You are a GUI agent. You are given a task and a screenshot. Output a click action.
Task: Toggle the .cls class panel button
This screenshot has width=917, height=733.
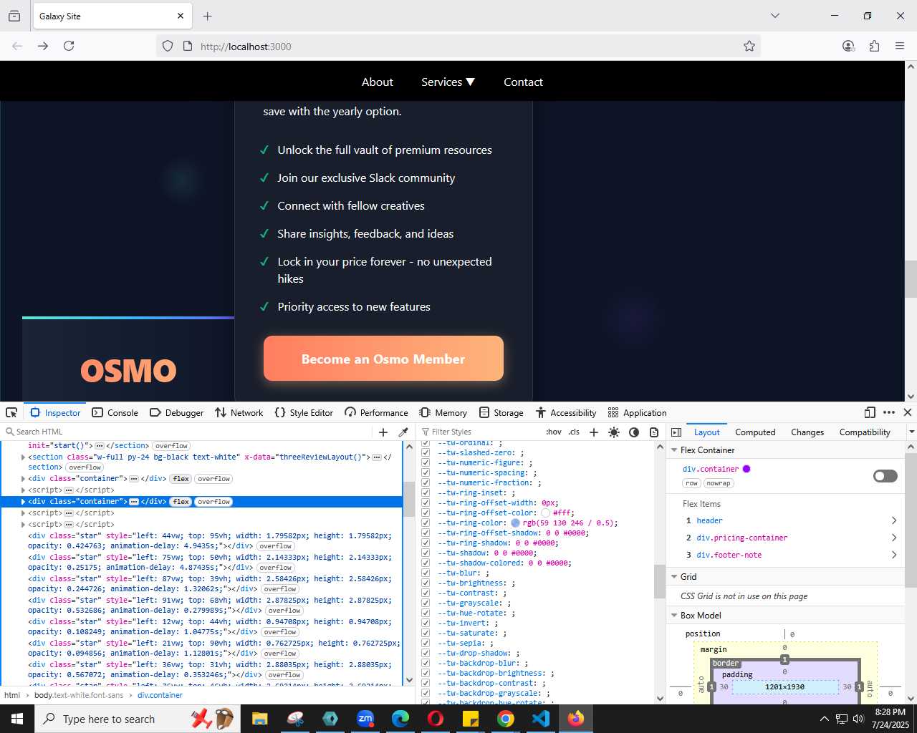pyautogui.click(x=574, y=432)
